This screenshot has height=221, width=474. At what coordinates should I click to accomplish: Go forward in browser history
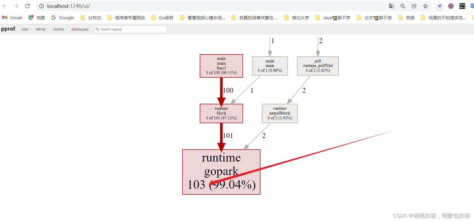click(16, 6)
